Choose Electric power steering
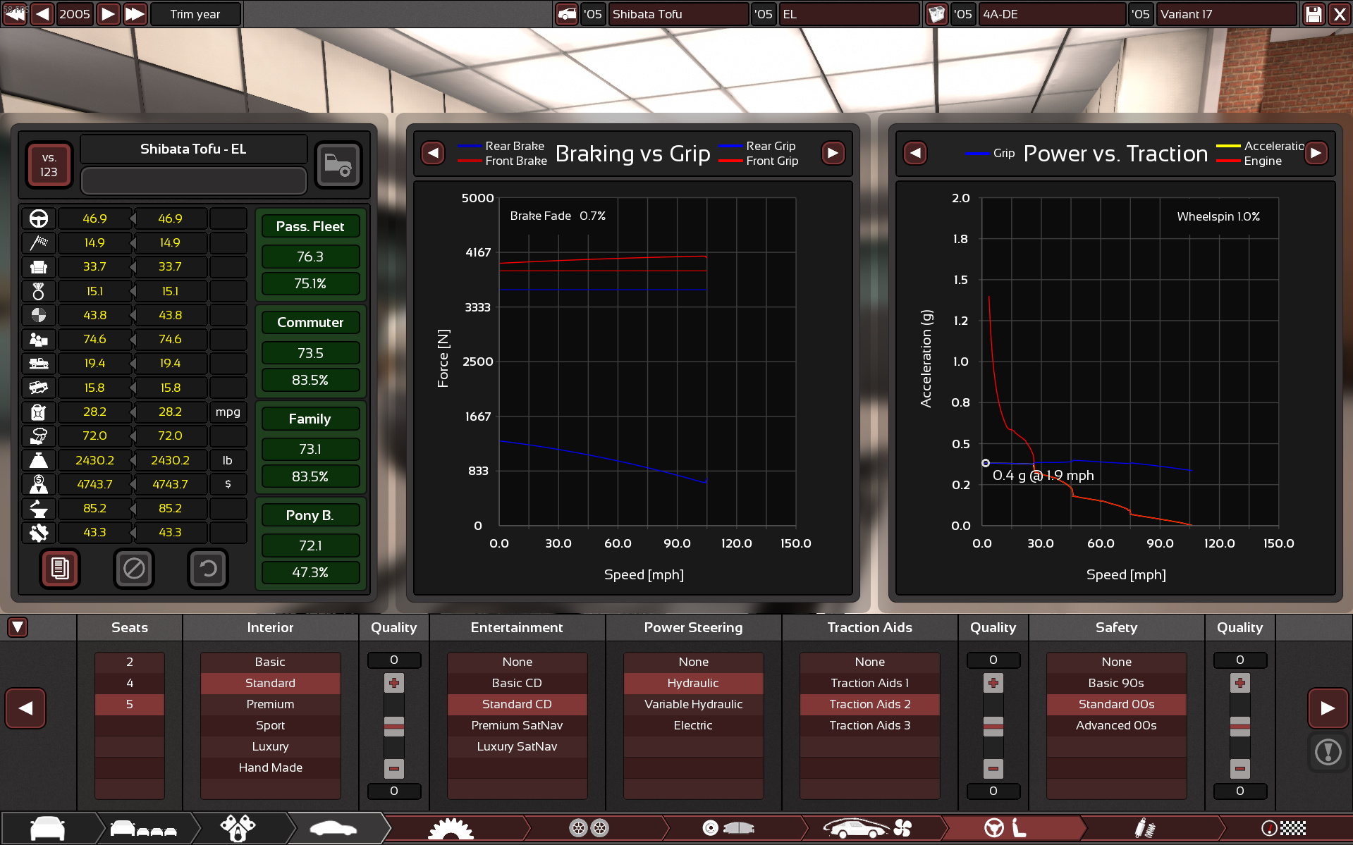The height and width of the screenshot is (845, 1353). click(x=693, y=725)
